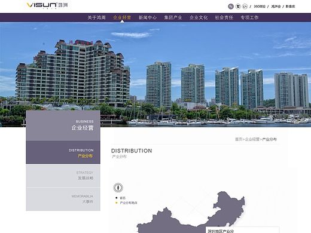Open 关于鸿洲 menu
Viewport: 311px width, 233px height.
(96, 17)
